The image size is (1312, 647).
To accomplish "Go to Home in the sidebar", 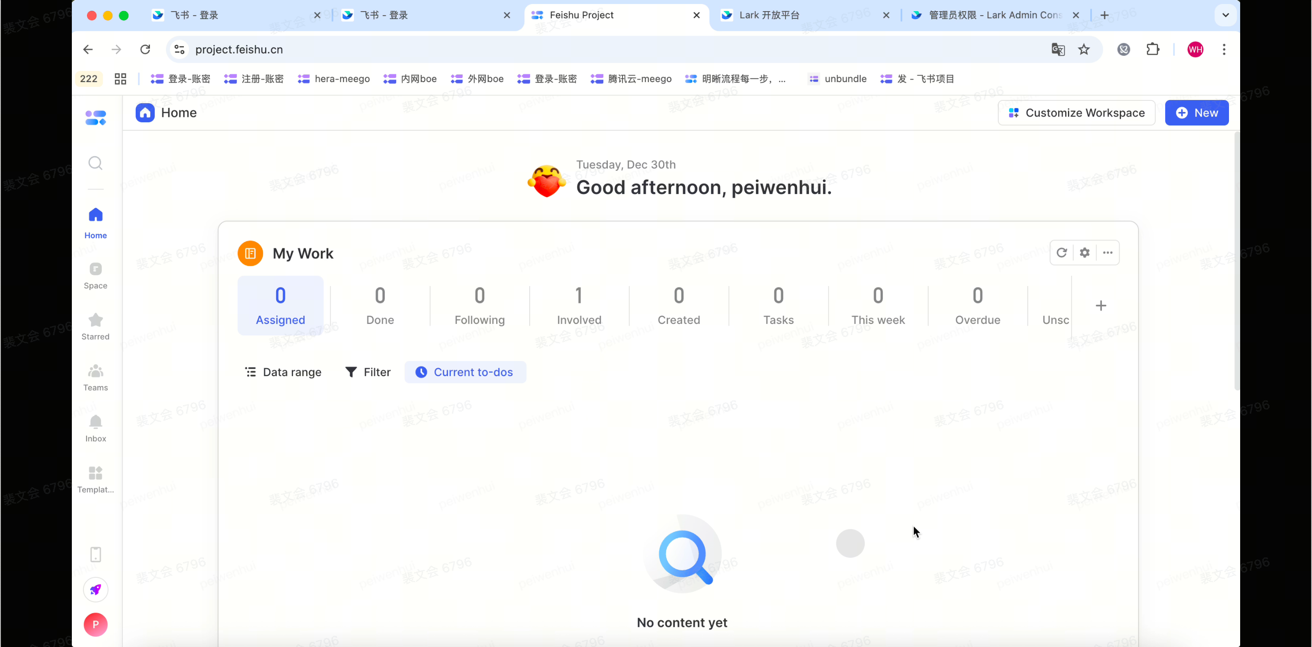I will click(96, 223).
